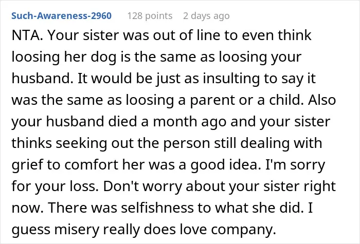Screen dimensions: 360x244
Task: Click the word 'guess' in the comment
Action: pyautogui.click(x=31, y=230)
